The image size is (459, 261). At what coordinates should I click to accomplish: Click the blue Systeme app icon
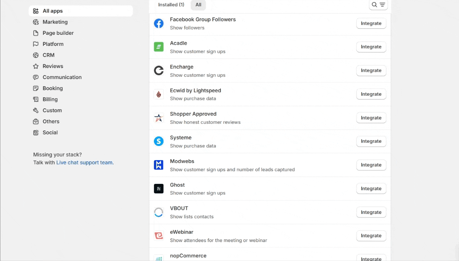pos(159,141)
